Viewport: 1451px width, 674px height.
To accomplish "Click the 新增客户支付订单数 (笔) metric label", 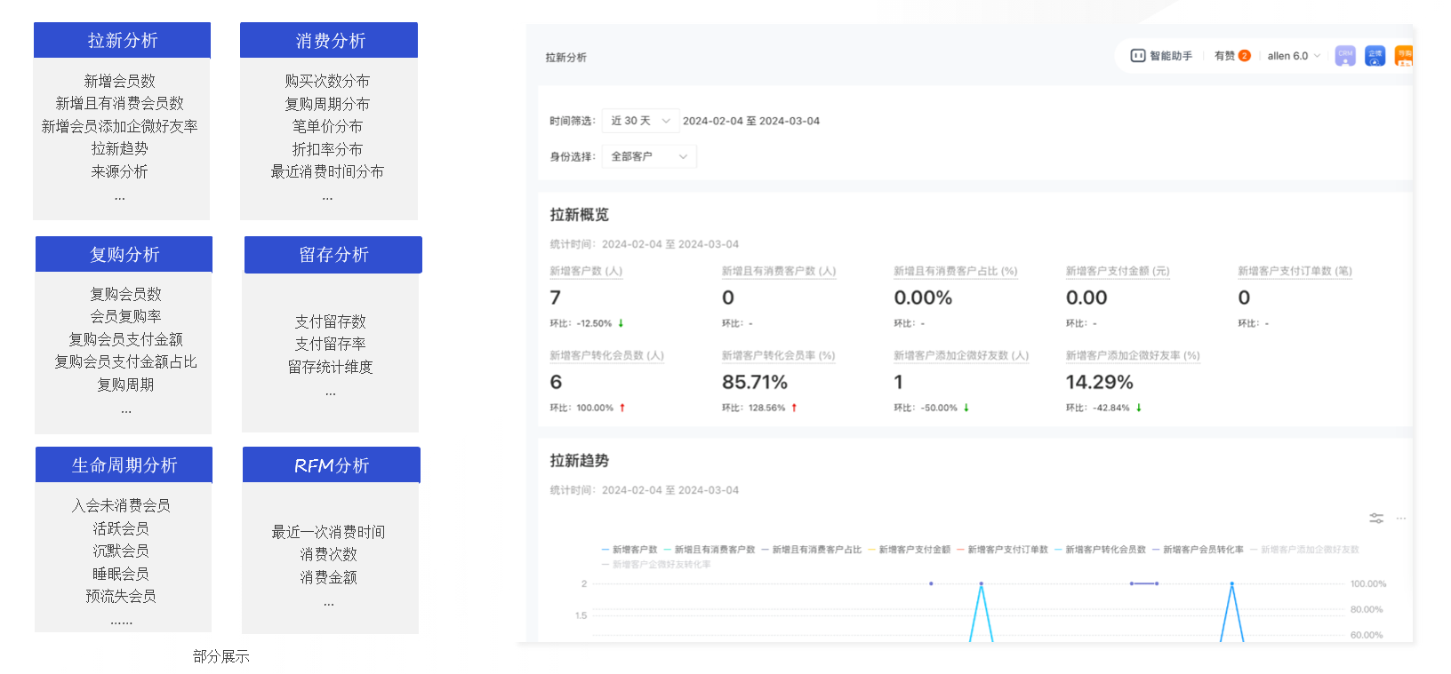I will pos(1295,271).
